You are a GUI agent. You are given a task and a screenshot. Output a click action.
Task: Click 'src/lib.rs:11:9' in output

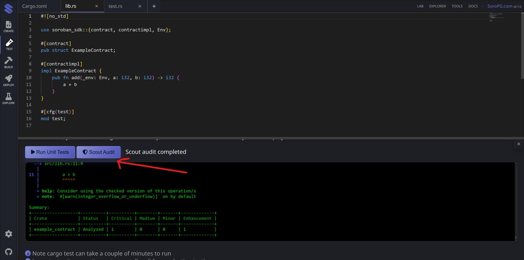[64, 164]
